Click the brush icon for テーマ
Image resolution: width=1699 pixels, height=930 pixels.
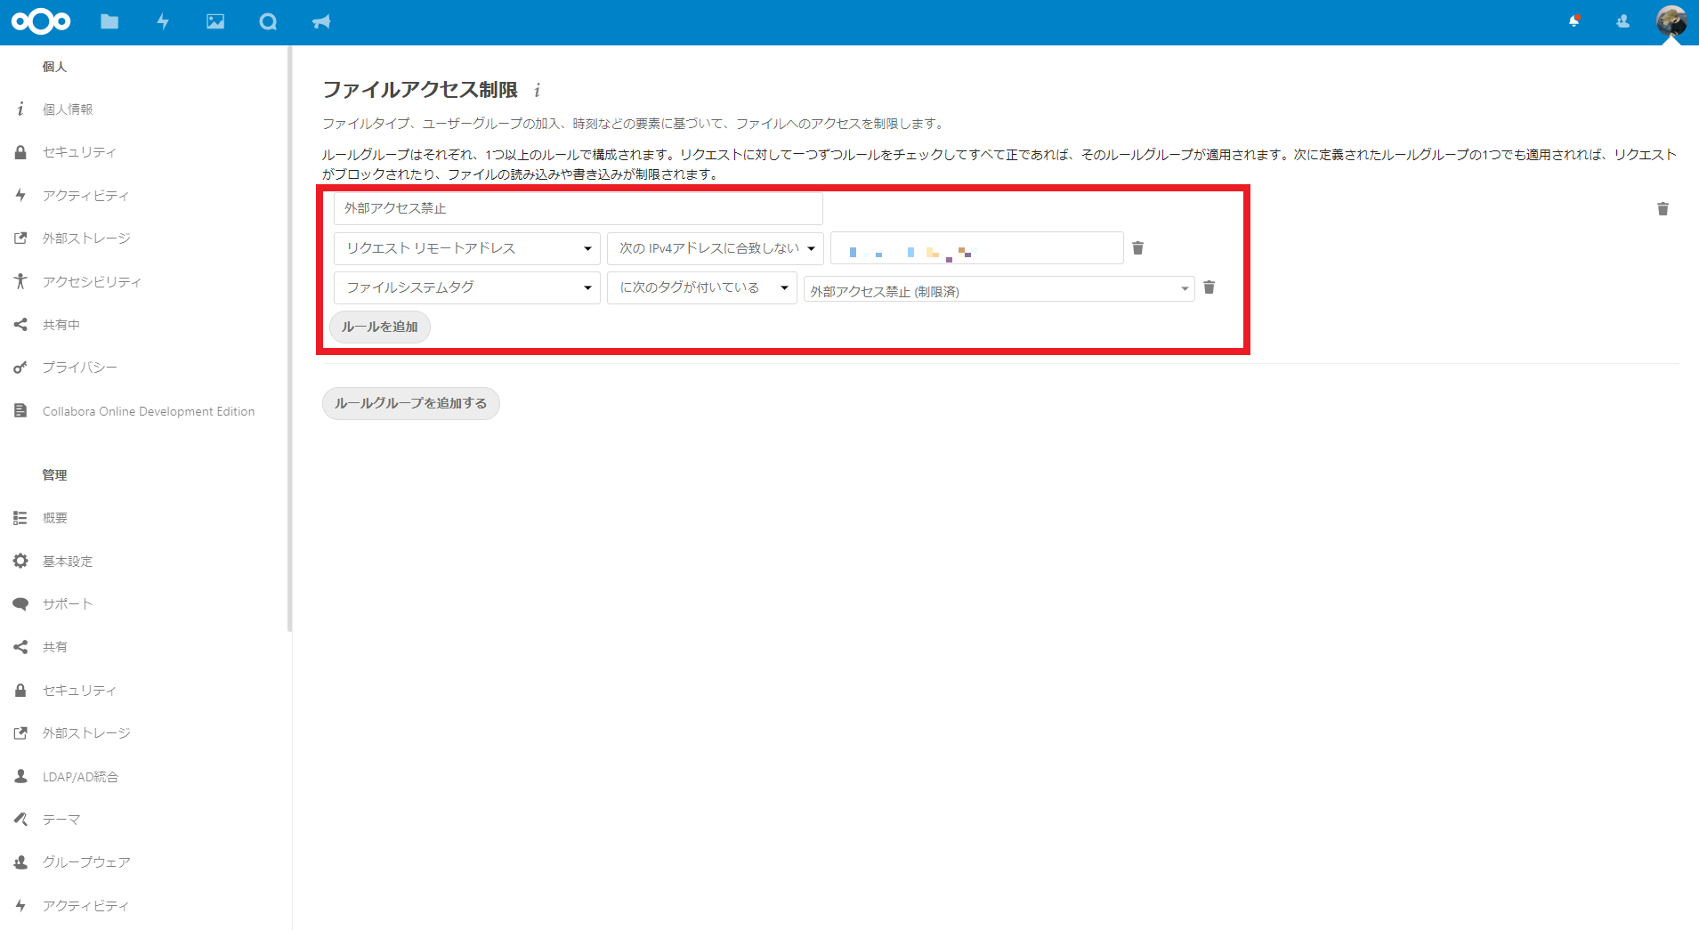click(x=20, y=819)
